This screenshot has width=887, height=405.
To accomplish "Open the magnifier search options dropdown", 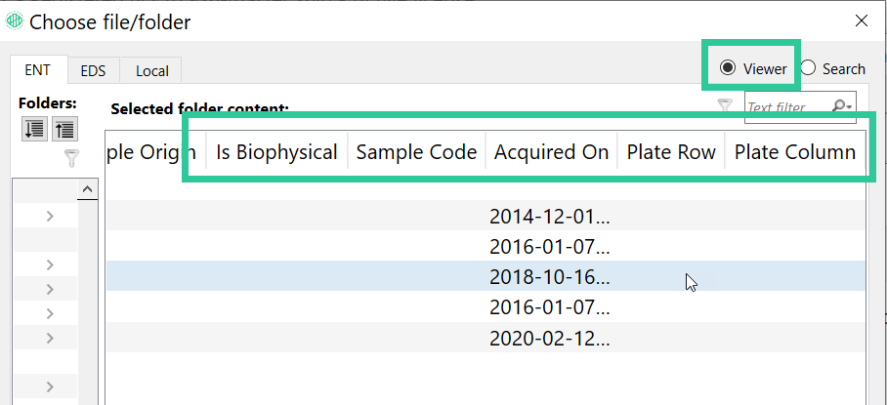I will click(x=841, y=106).
